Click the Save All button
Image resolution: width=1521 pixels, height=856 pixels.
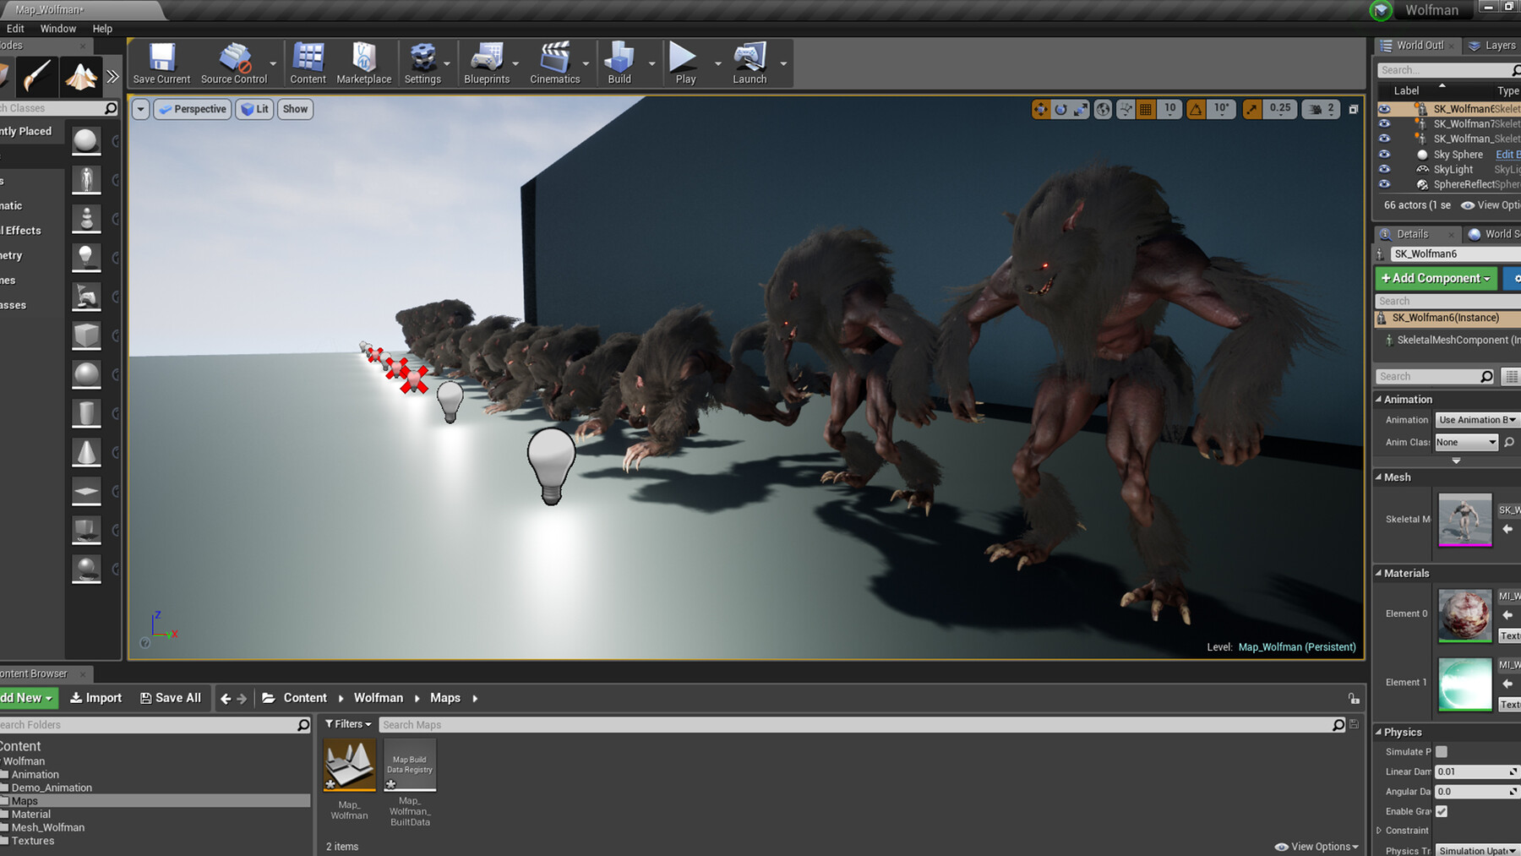pyautogui.click(x=171, y=698)
